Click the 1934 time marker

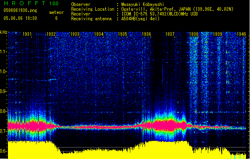pyautogui.click(x=99, y=34)
